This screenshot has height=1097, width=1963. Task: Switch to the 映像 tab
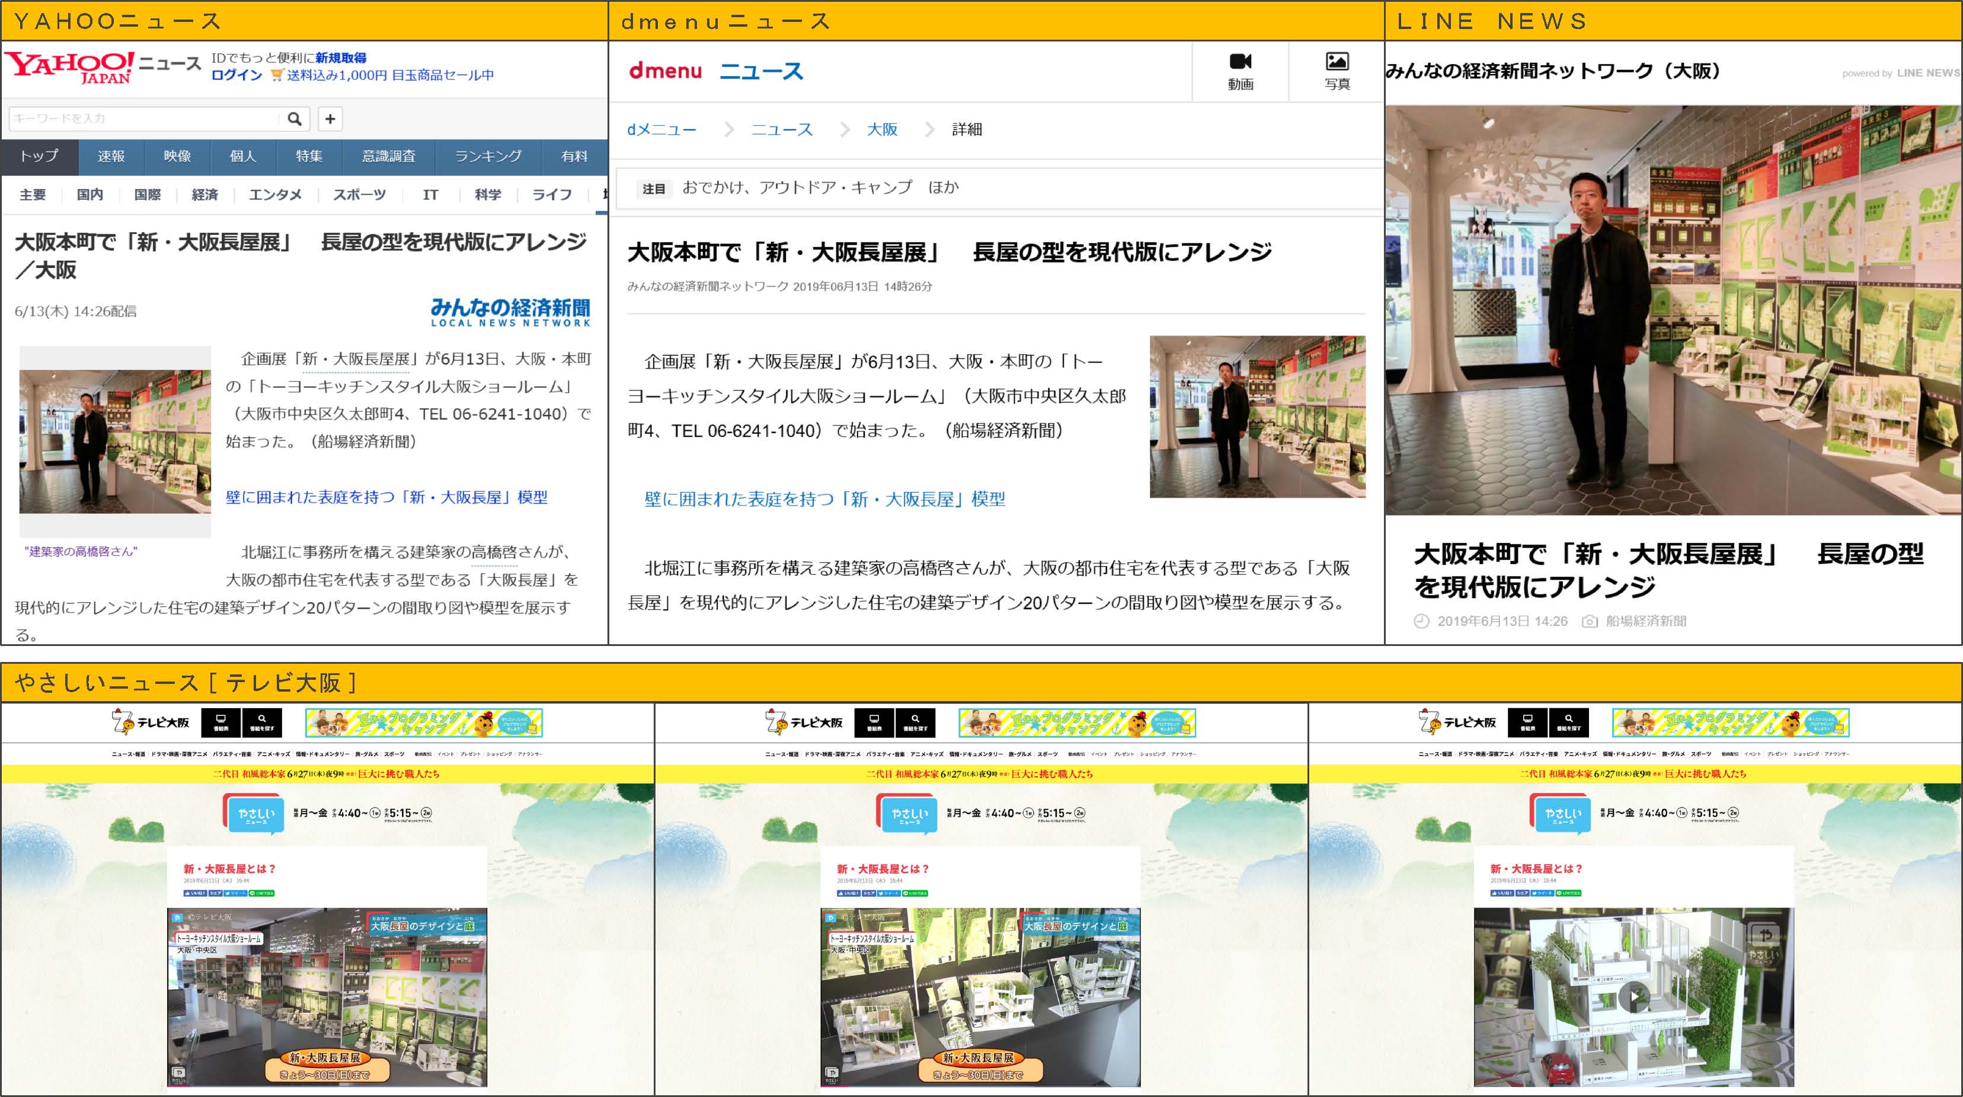pos(177,156)
